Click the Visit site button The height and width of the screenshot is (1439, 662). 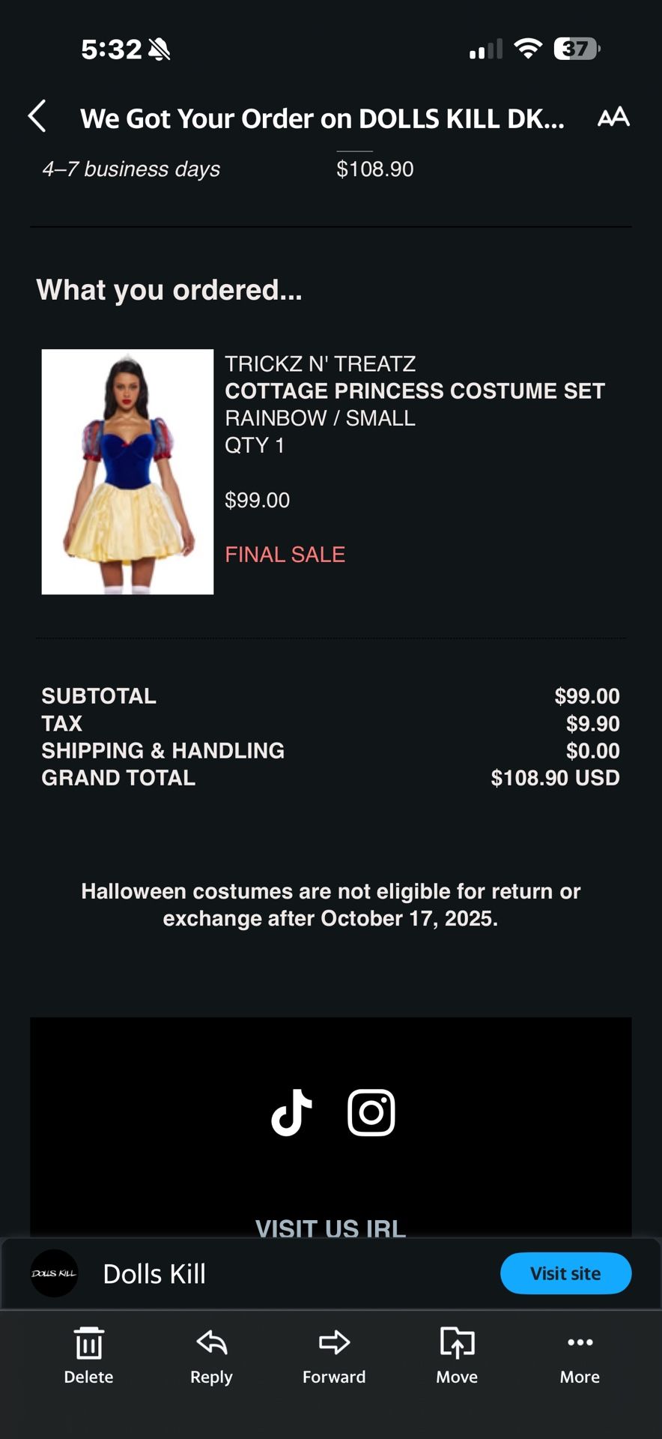[565, 1273]
